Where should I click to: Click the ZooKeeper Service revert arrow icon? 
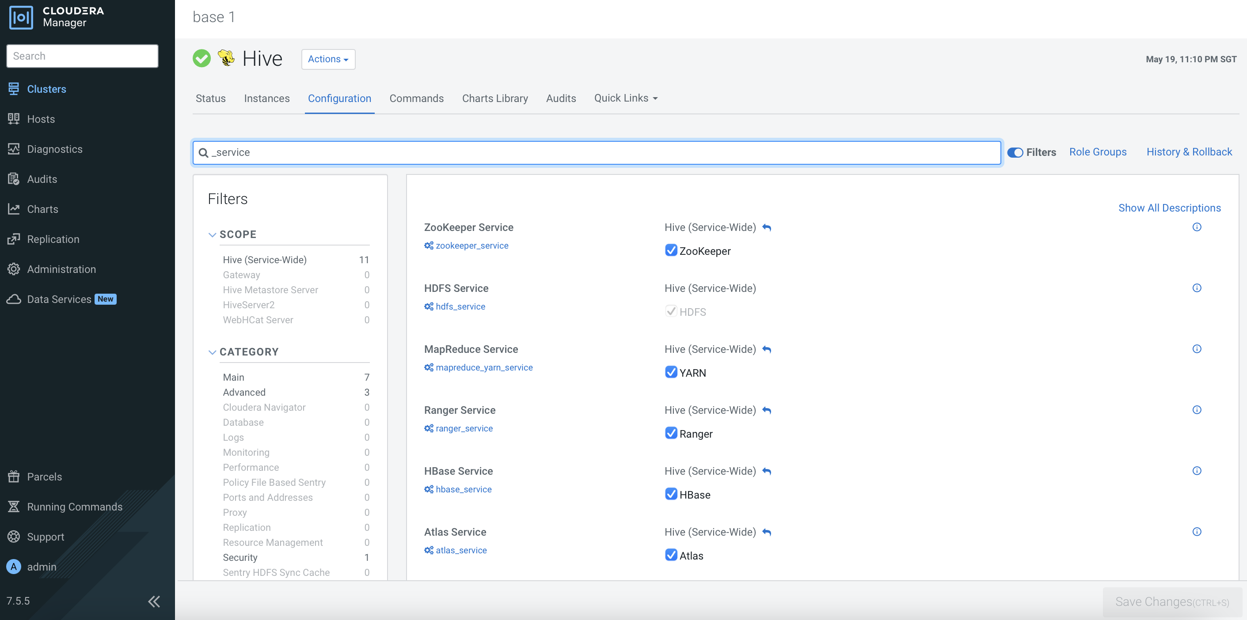point(767,227)
